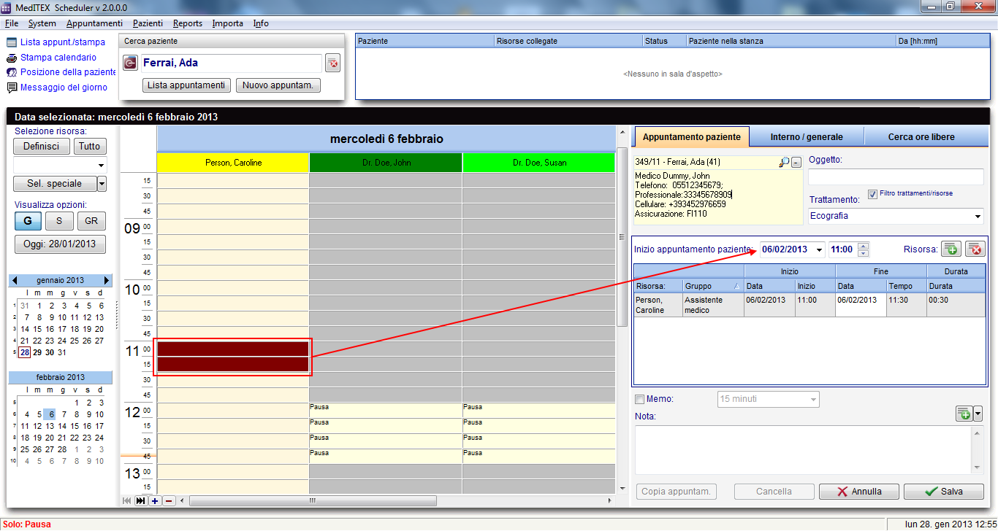Click magnifier icon next to 349/11 Ferrai
The height and width of the screenshot is (531, 998).
click(x=784, y=162)
